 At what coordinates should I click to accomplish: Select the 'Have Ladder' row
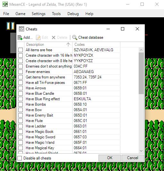pos(69,126)
